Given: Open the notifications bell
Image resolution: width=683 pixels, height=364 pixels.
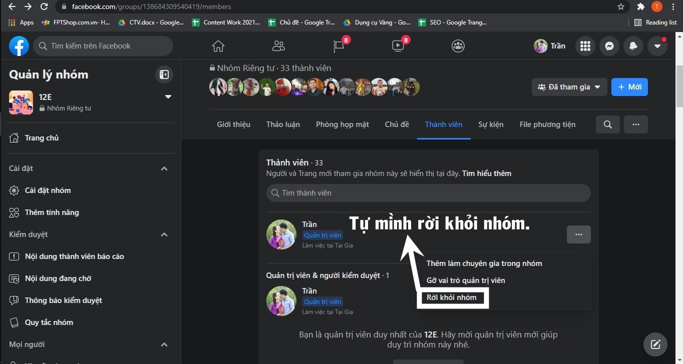Looking at the screenshot, I should click(x=633, y=46).
